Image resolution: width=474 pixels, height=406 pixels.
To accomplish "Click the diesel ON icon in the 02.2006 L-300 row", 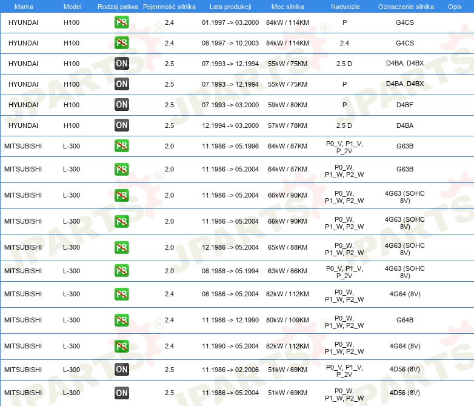I will coord(121,370).
